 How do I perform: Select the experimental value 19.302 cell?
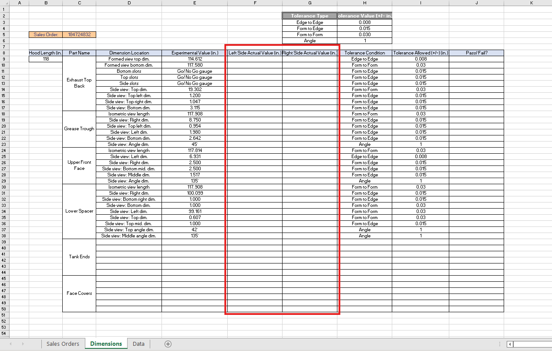(x=195, y=89)
